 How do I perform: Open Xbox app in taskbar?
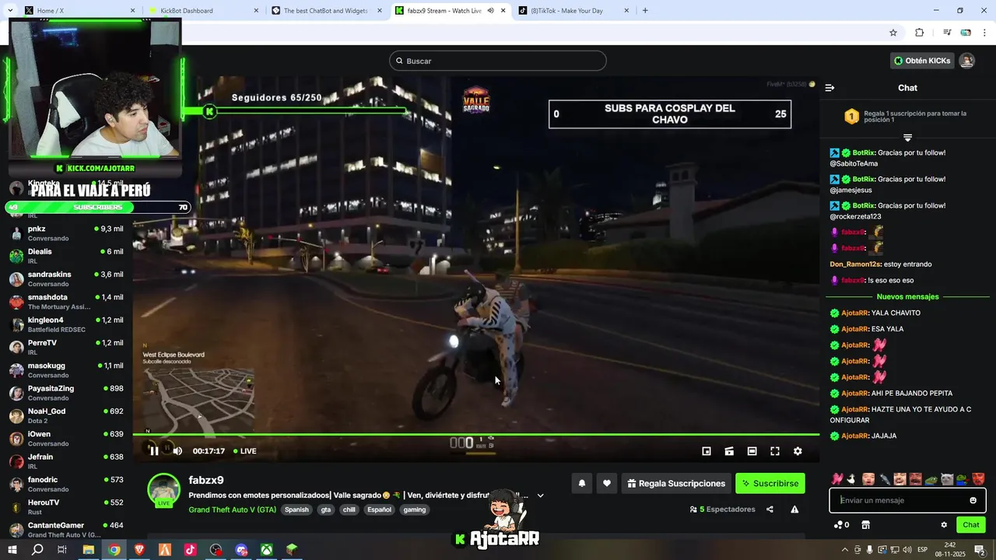[x=266, y=550]
